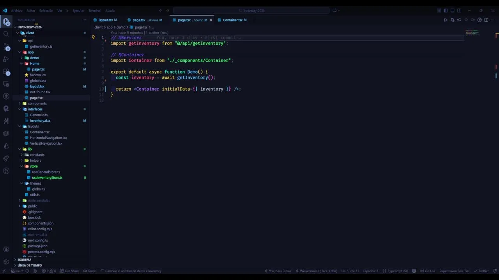
Task: Split the editor to the right
Action: point(486,20)
